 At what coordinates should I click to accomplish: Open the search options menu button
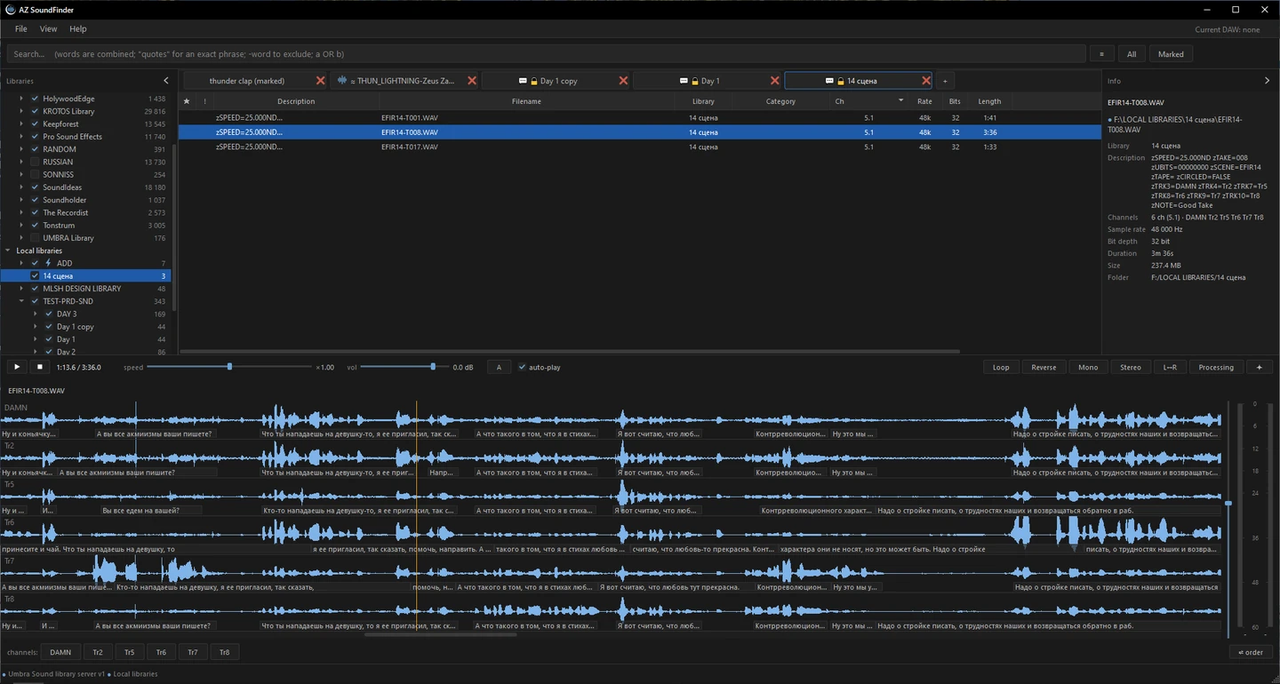point(1101,54)
